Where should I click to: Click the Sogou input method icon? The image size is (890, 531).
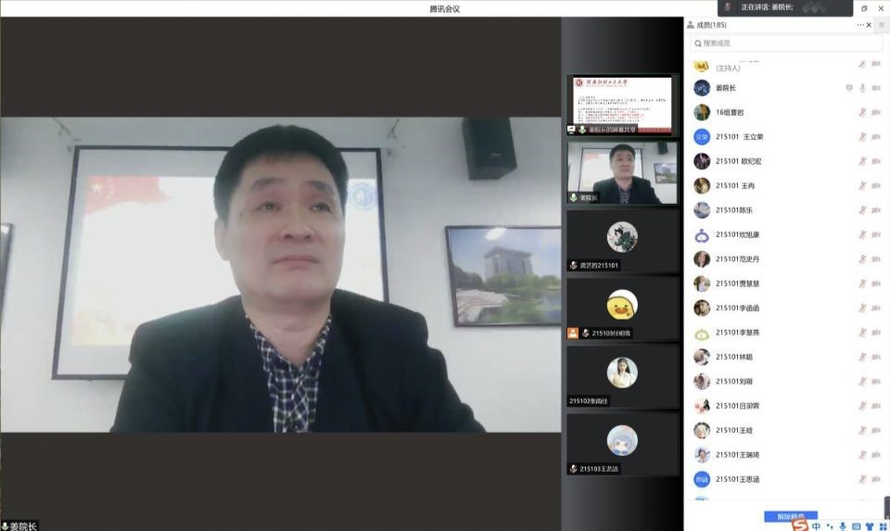coord(799,525)
